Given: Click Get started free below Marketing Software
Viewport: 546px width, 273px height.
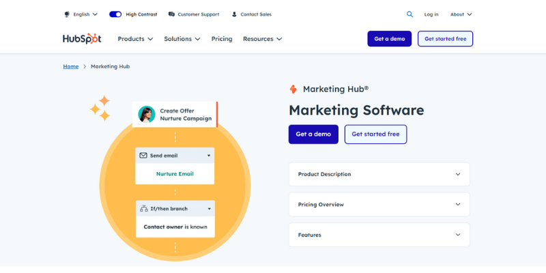Looking at the screenshot, I should pos(376,134).
